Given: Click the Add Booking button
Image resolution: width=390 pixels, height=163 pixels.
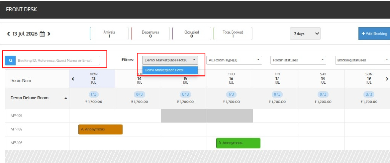Looking at the screenshot, I should tap(374, 34).
